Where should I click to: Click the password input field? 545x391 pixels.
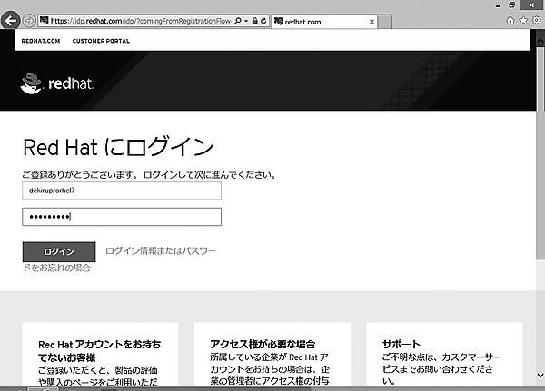coord(122,217)
